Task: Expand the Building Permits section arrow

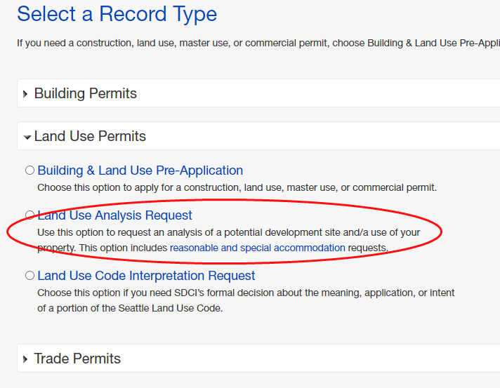Action: pyautogui.click(x=26, y=94)
